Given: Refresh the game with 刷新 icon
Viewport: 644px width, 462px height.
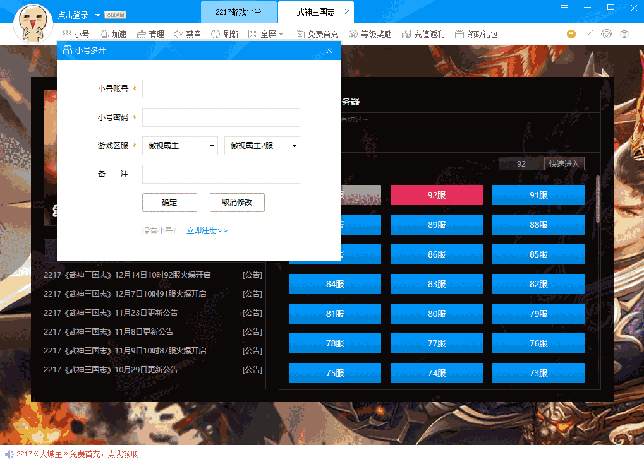Looking at the screenshot, I should click(216, 34).
